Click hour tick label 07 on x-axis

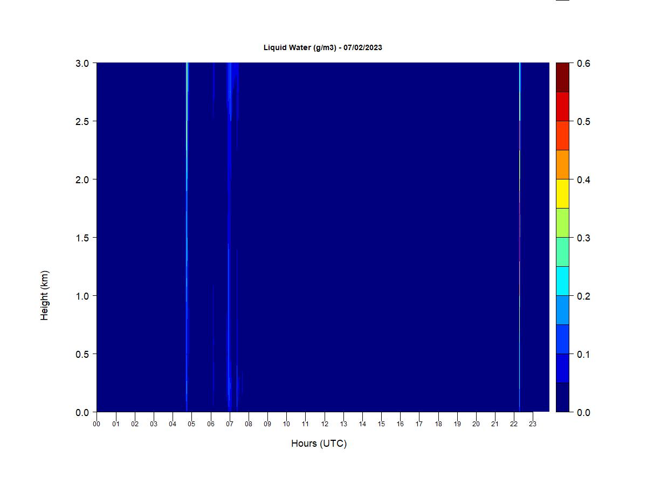pos(230,424)
